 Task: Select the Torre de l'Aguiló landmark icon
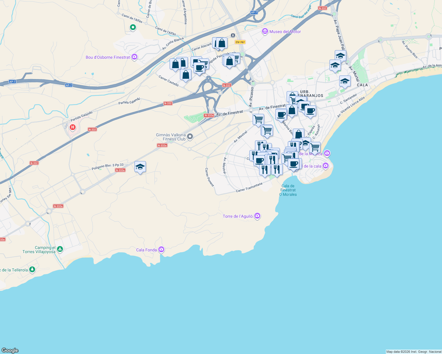(257, 216)
